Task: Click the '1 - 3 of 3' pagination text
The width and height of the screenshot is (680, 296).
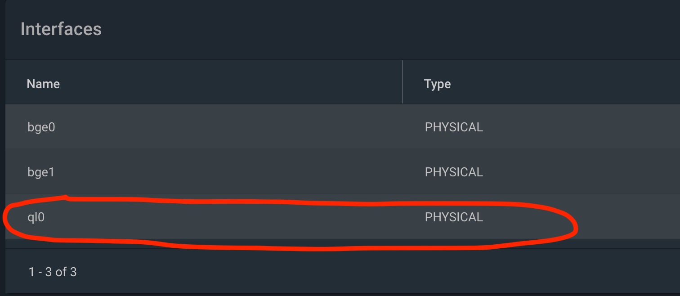Action: [53, 272]
